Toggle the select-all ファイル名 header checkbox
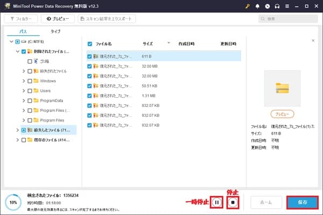The image size is (323, 215). coord(90,44)
